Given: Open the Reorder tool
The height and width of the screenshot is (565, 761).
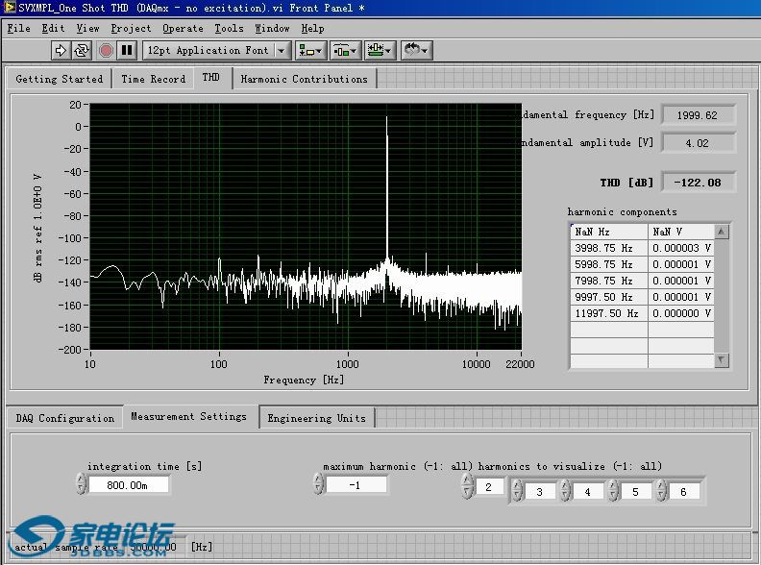Looking at the screenshot, I should coord(416,50).
